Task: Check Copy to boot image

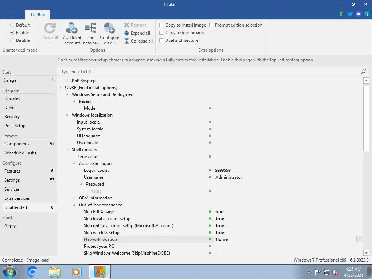Action: (162, 32)
